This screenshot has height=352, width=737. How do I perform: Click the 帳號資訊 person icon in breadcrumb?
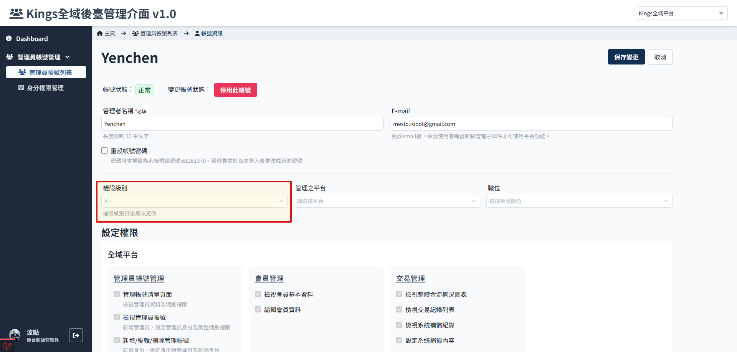click(x=197, y=33)
